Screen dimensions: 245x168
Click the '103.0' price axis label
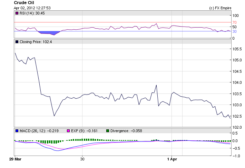pyautogui.click(x=237, y=105)
